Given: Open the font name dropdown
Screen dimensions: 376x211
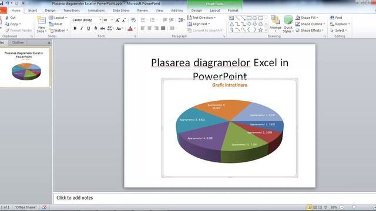Looking at the screenshot, I should (100, 20).
